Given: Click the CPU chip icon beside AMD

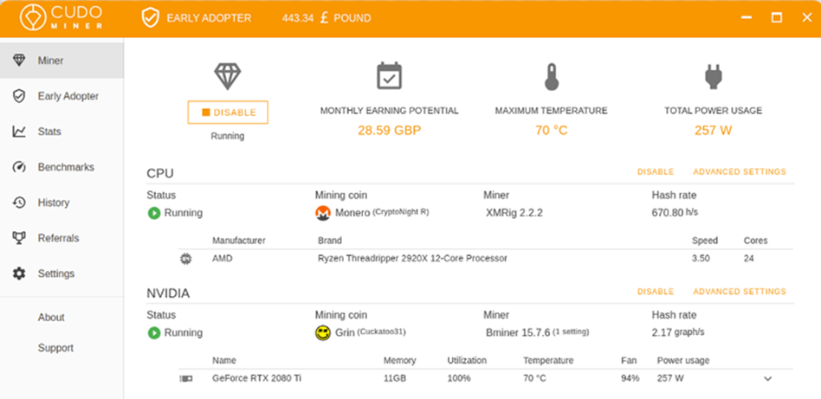Looking at the screenshot, I should click(x=185, y=259).
